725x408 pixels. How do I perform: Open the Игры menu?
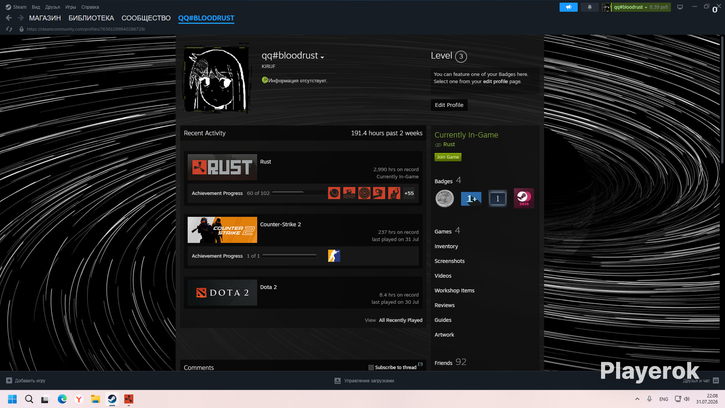coord(71,7)
